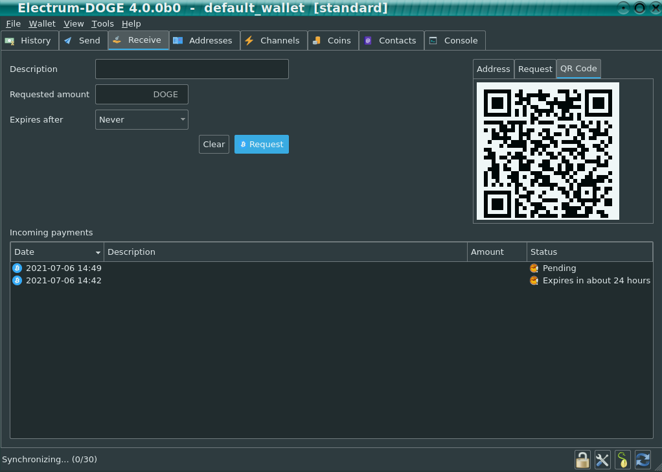Open the Help menu

pyautogui.click(x=131, y=23)
